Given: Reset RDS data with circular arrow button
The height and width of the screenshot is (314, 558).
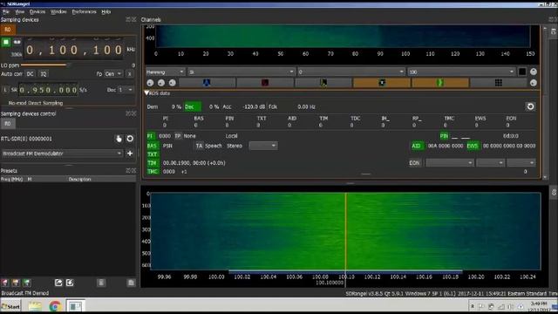Looking at the screenshot, I should 530,106.
